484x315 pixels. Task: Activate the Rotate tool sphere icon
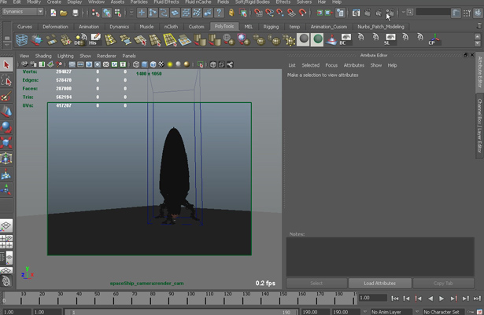[x=6, y=127]
